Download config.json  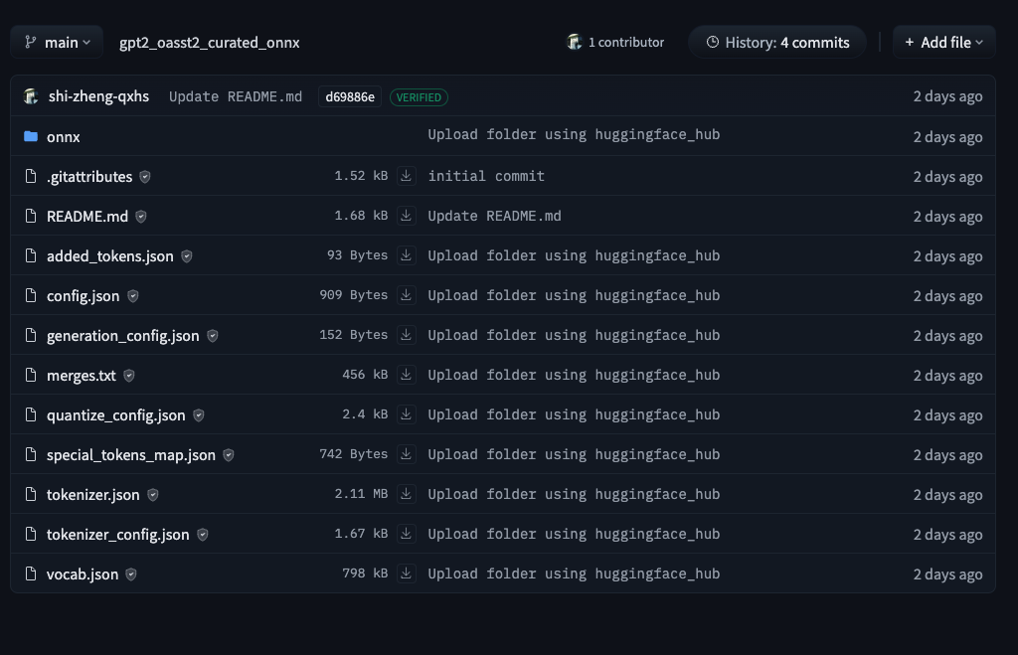click(407, 295)
